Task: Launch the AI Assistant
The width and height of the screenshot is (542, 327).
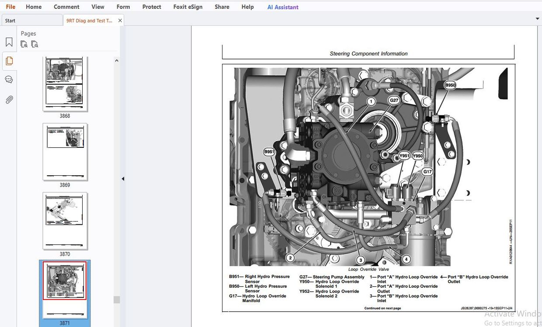Action: [283, 7]
